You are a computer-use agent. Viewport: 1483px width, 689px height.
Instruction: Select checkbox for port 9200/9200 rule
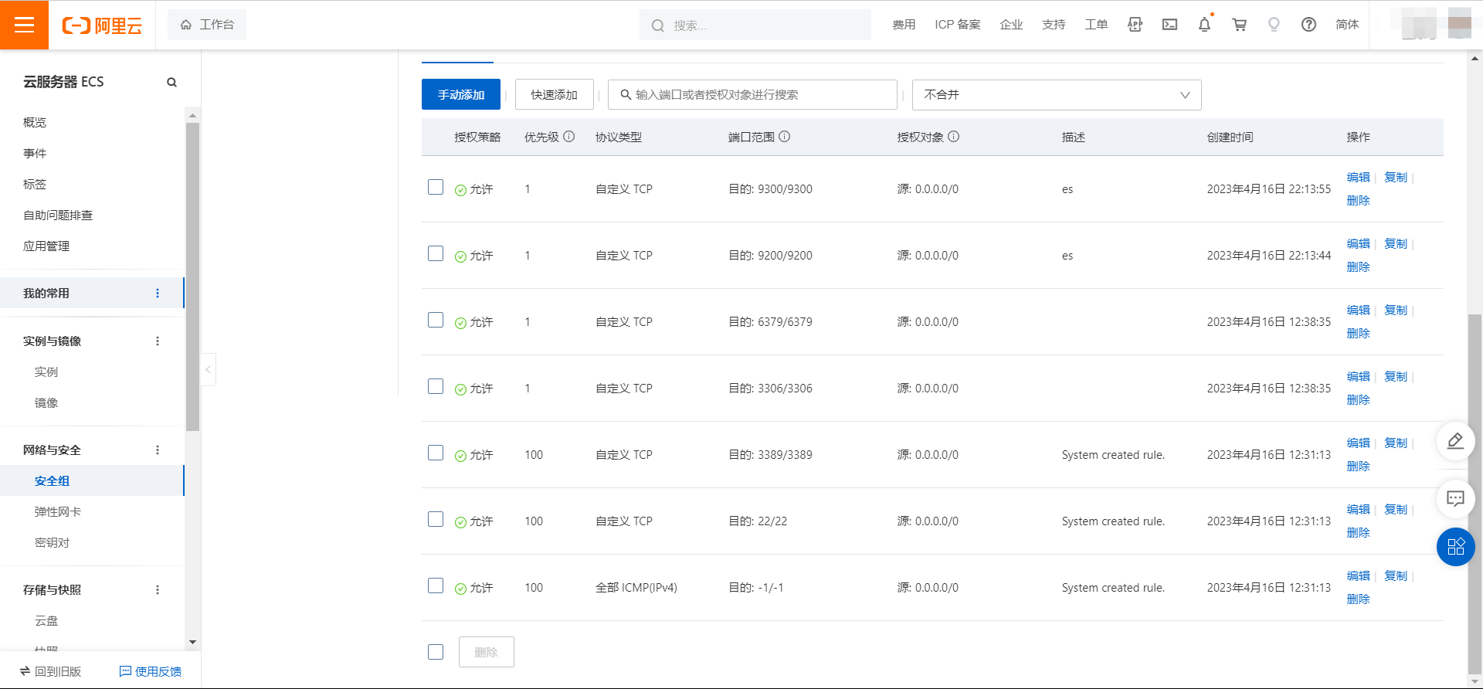(436, 253)
